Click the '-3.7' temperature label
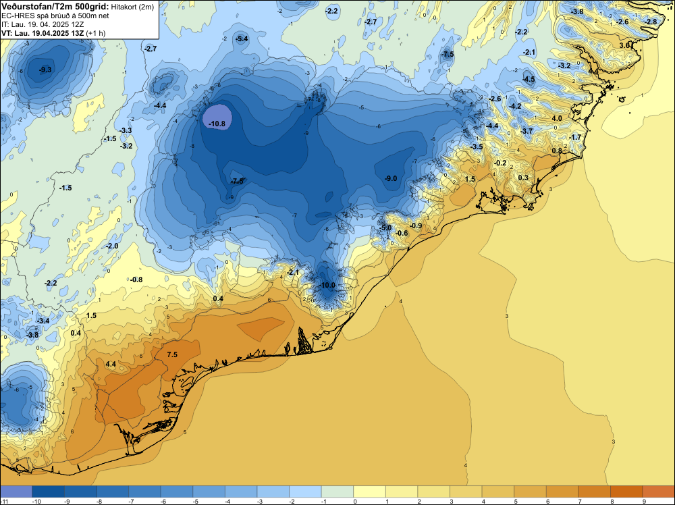Viewport: 675px width, 505px height. (526, 131)
